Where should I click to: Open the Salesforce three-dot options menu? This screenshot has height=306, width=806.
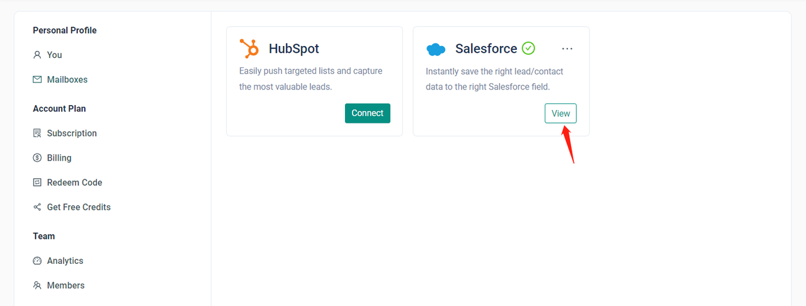coord(567,48)
